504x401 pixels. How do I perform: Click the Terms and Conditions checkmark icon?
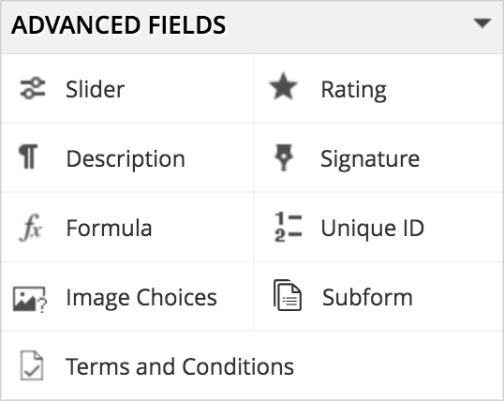coord(32,365)
